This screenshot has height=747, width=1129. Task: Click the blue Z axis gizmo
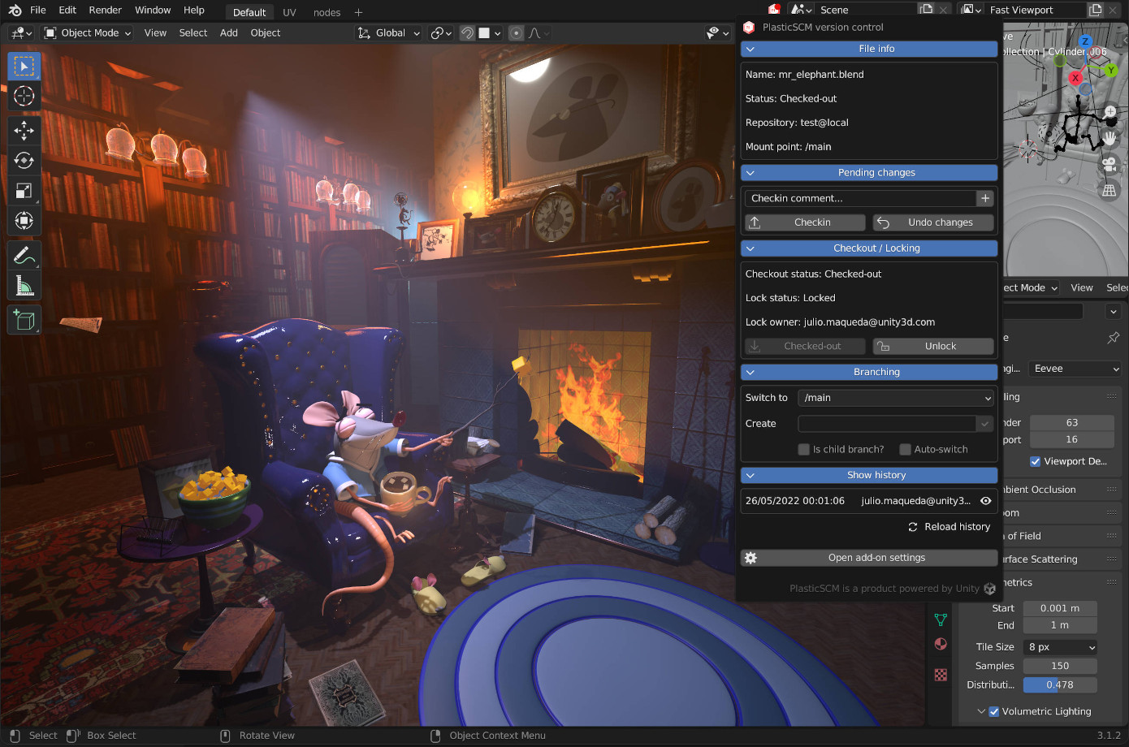click(x=1085, y=41)
